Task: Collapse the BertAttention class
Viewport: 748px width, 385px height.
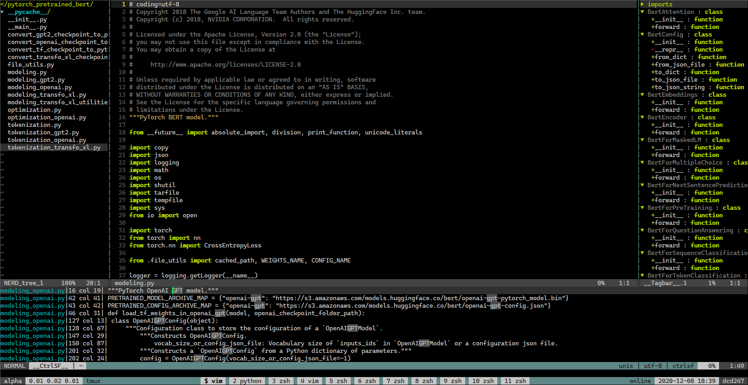Action: (x=642, y=12)
